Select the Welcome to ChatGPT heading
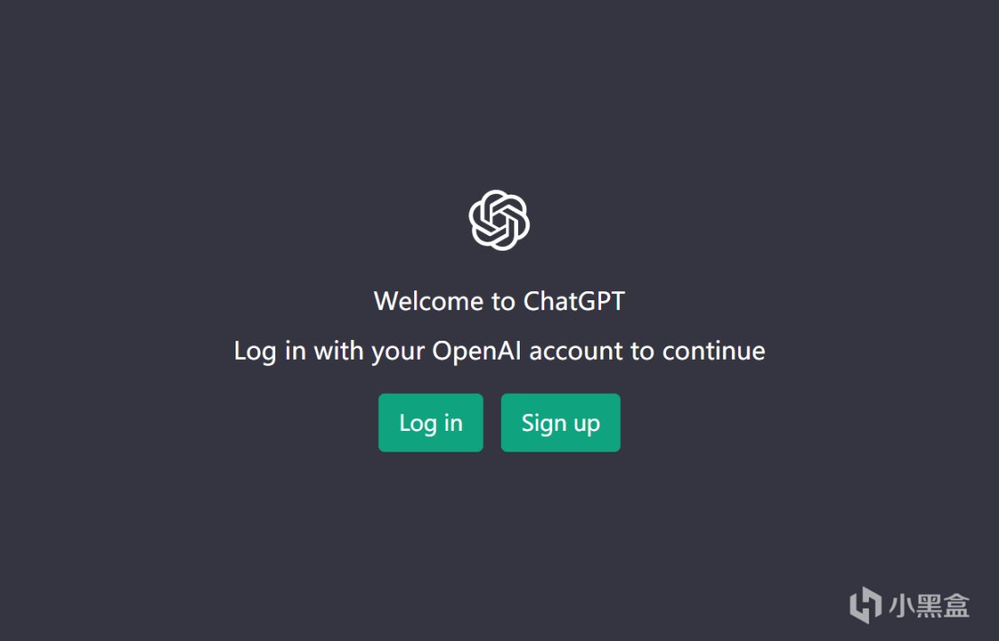The height and width of the screenshot is (641, 999). click(500, 301)
